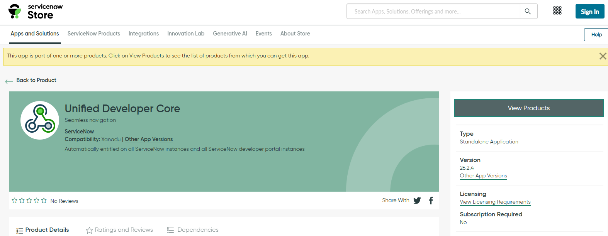Open ServiceNow Products menu
The height and width of the screenshot is (236, 608).
pyautogui.click(x=94, y=34)
